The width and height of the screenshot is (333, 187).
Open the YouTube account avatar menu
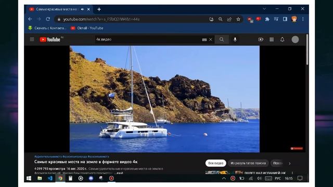coord(295,39)
